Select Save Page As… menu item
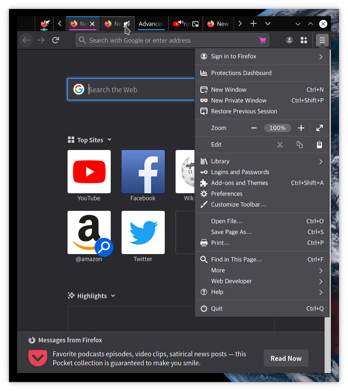 click(x=262, y=232)
